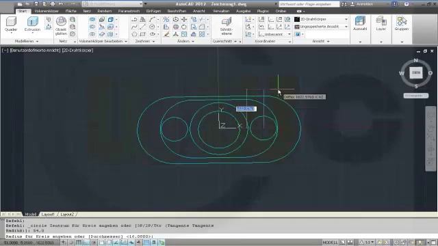Viewport: 438px width, 246px height.
Task: Expand the Ändern panel
Action: point(185,41)
